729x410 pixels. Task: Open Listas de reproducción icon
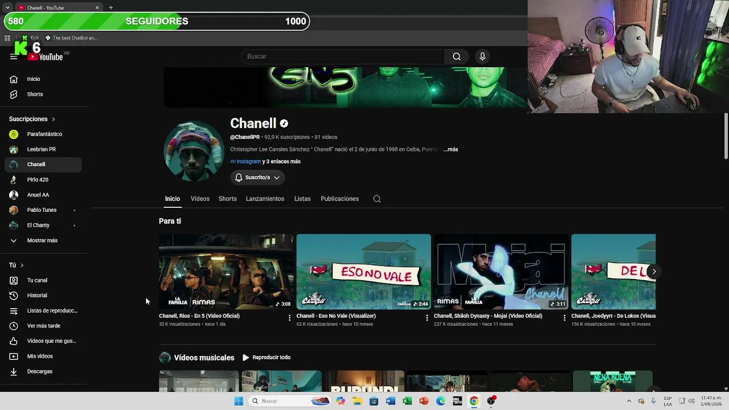14,310
